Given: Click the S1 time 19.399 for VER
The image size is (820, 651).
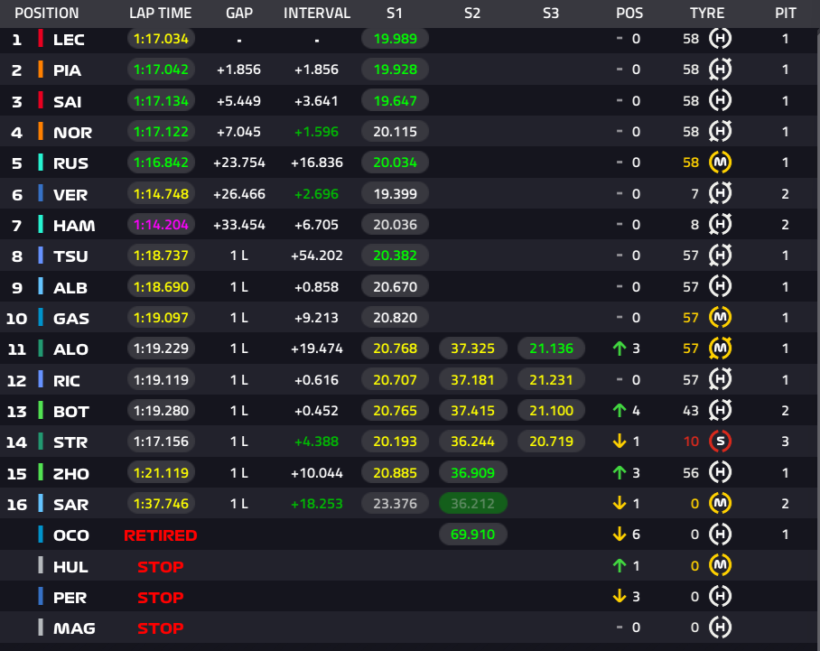Looking at the screenshot, I should tap(396, 194).
